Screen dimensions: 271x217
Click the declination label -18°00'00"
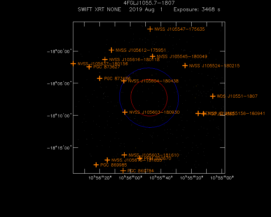[x=59, y=51]
